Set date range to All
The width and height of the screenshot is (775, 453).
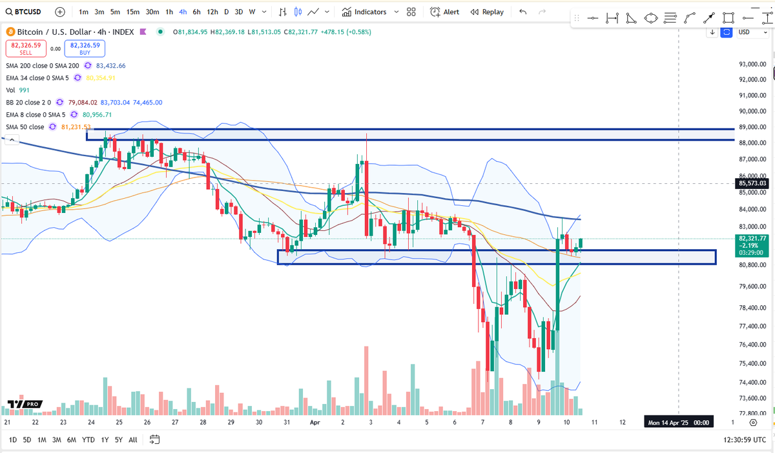(133, 439)
